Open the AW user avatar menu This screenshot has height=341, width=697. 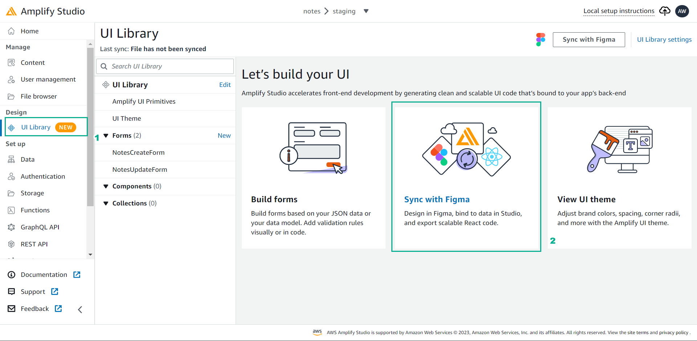pyautogui.click(x=682, y=11)
